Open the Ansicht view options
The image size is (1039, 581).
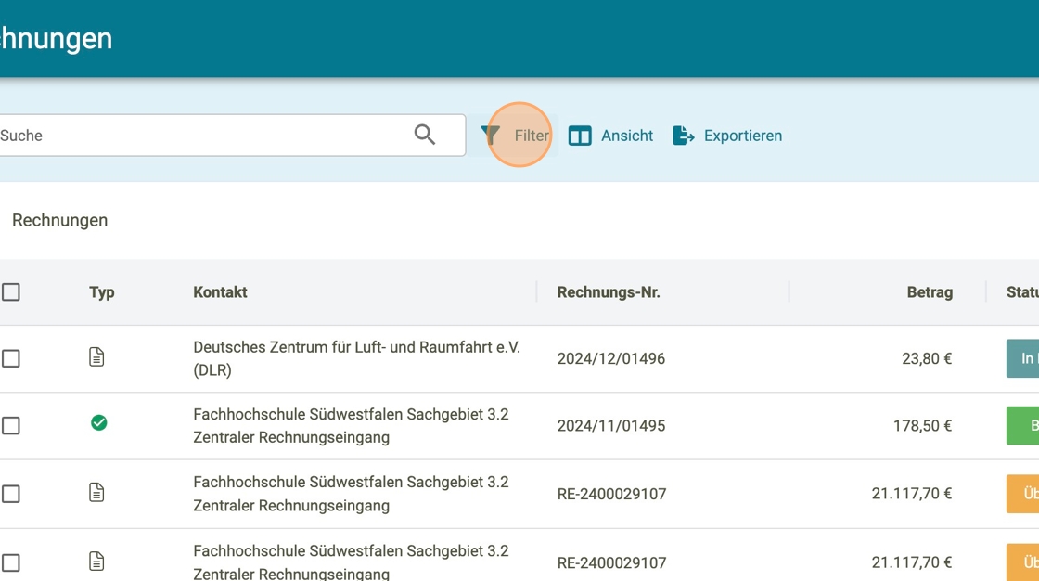pyautogui.click(x=627, y=136)
